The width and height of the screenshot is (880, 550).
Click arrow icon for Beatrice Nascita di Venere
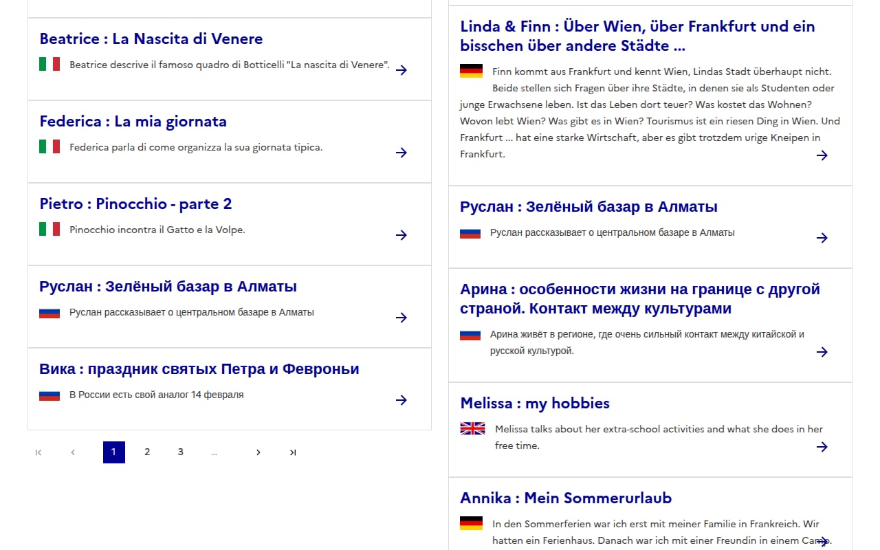tap(401, 70)
